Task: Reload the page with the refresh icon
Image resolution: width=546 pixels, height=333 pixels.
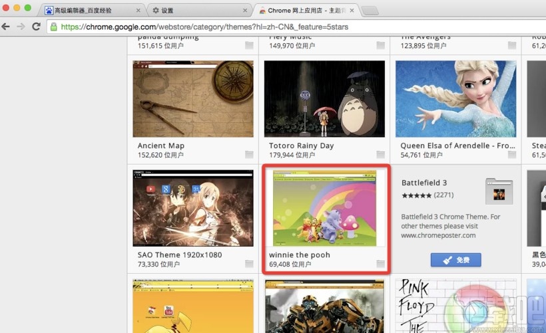Action: (36, 27)
